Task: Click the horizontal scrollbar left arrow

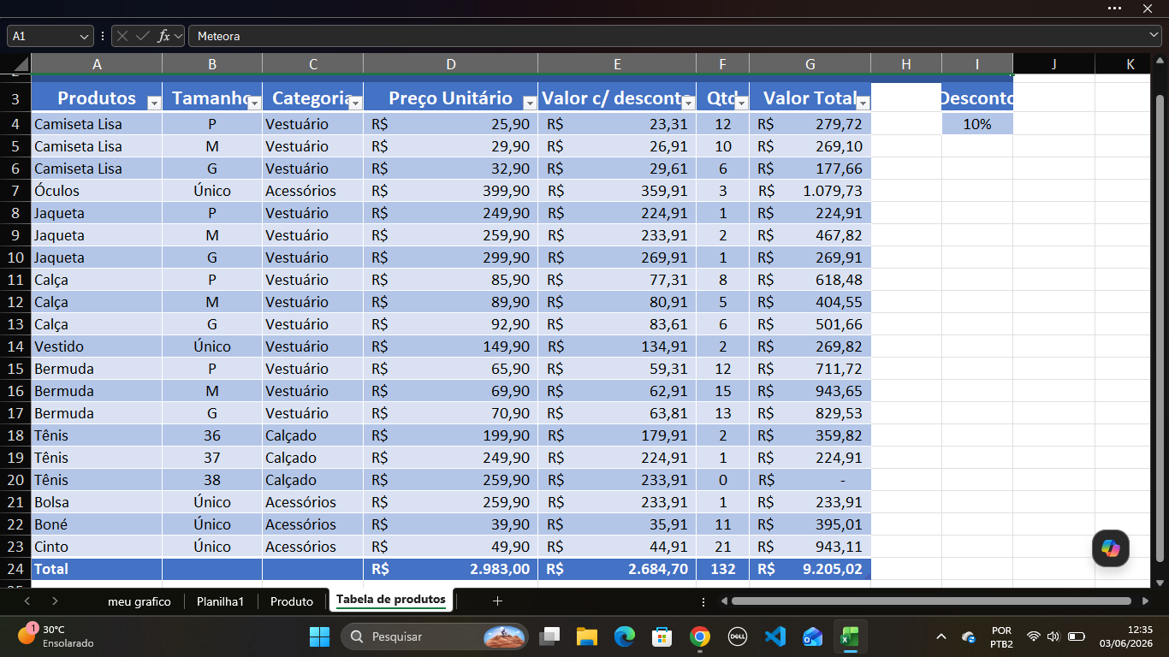Action: [724, 601]
